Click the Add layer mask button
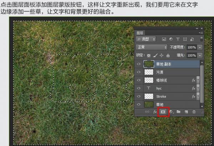The height and width of the screenshot is (146, 214). pos(163,112)
